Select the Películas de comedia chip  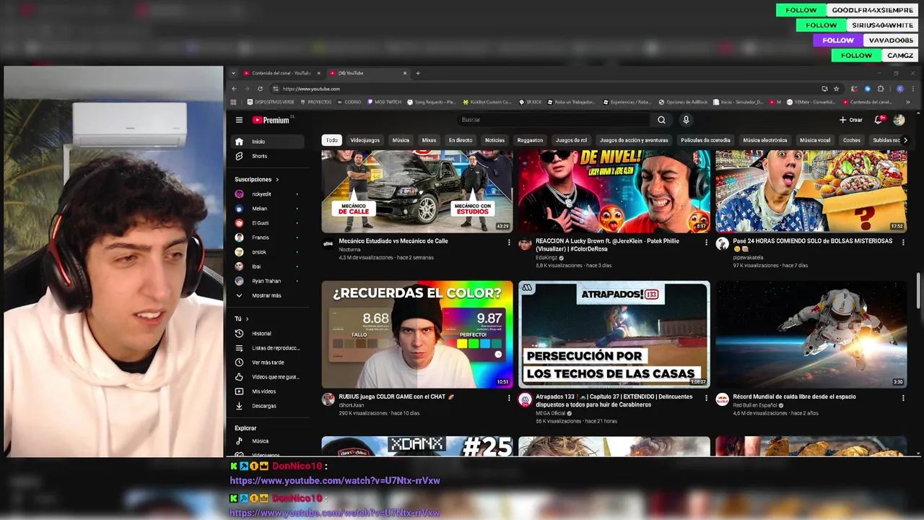click(705, 140)
